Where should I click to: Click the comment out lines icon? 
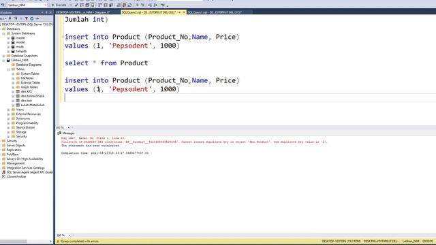click(x=137, y=5)
